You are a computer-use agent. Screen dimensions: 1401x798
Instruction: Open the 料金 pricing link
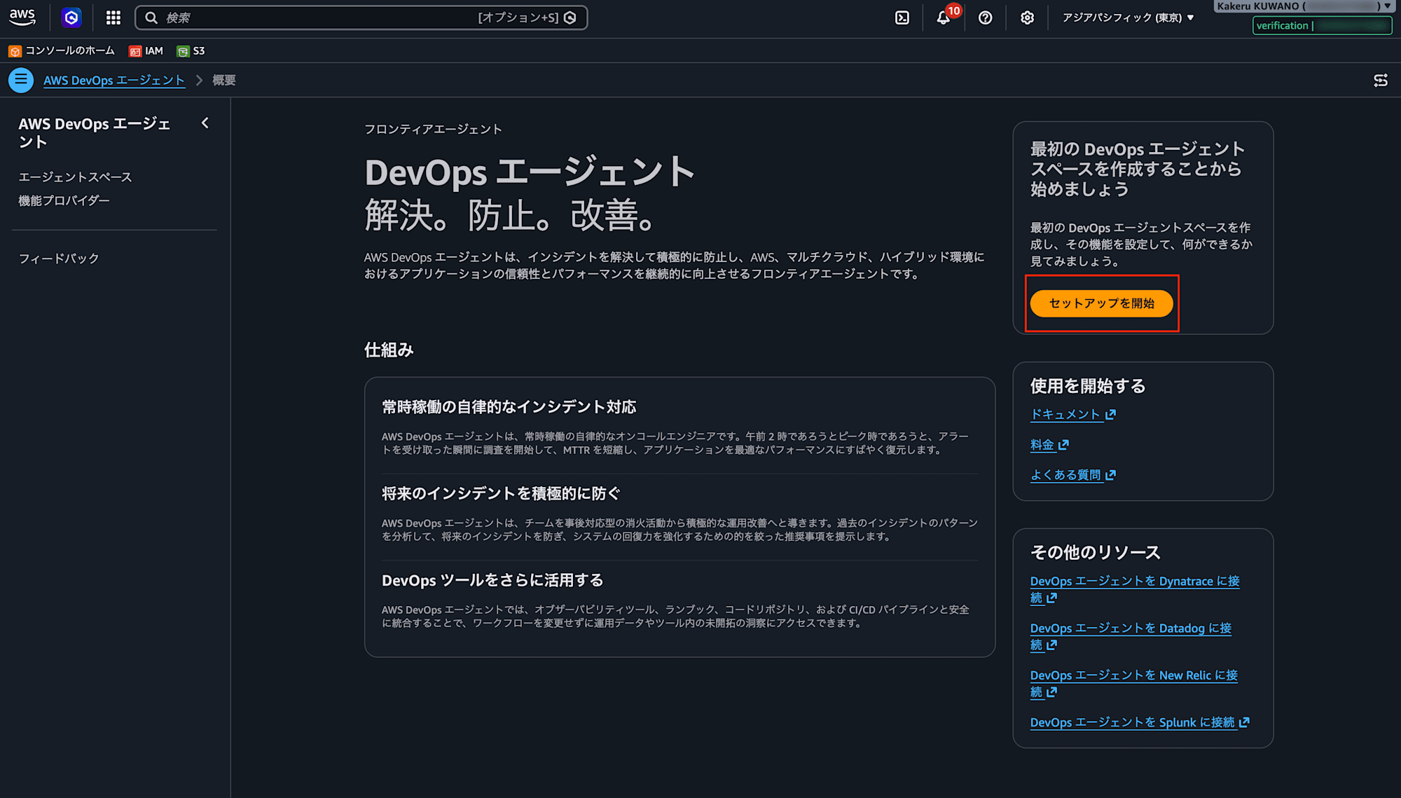[x=1049, y=445]
